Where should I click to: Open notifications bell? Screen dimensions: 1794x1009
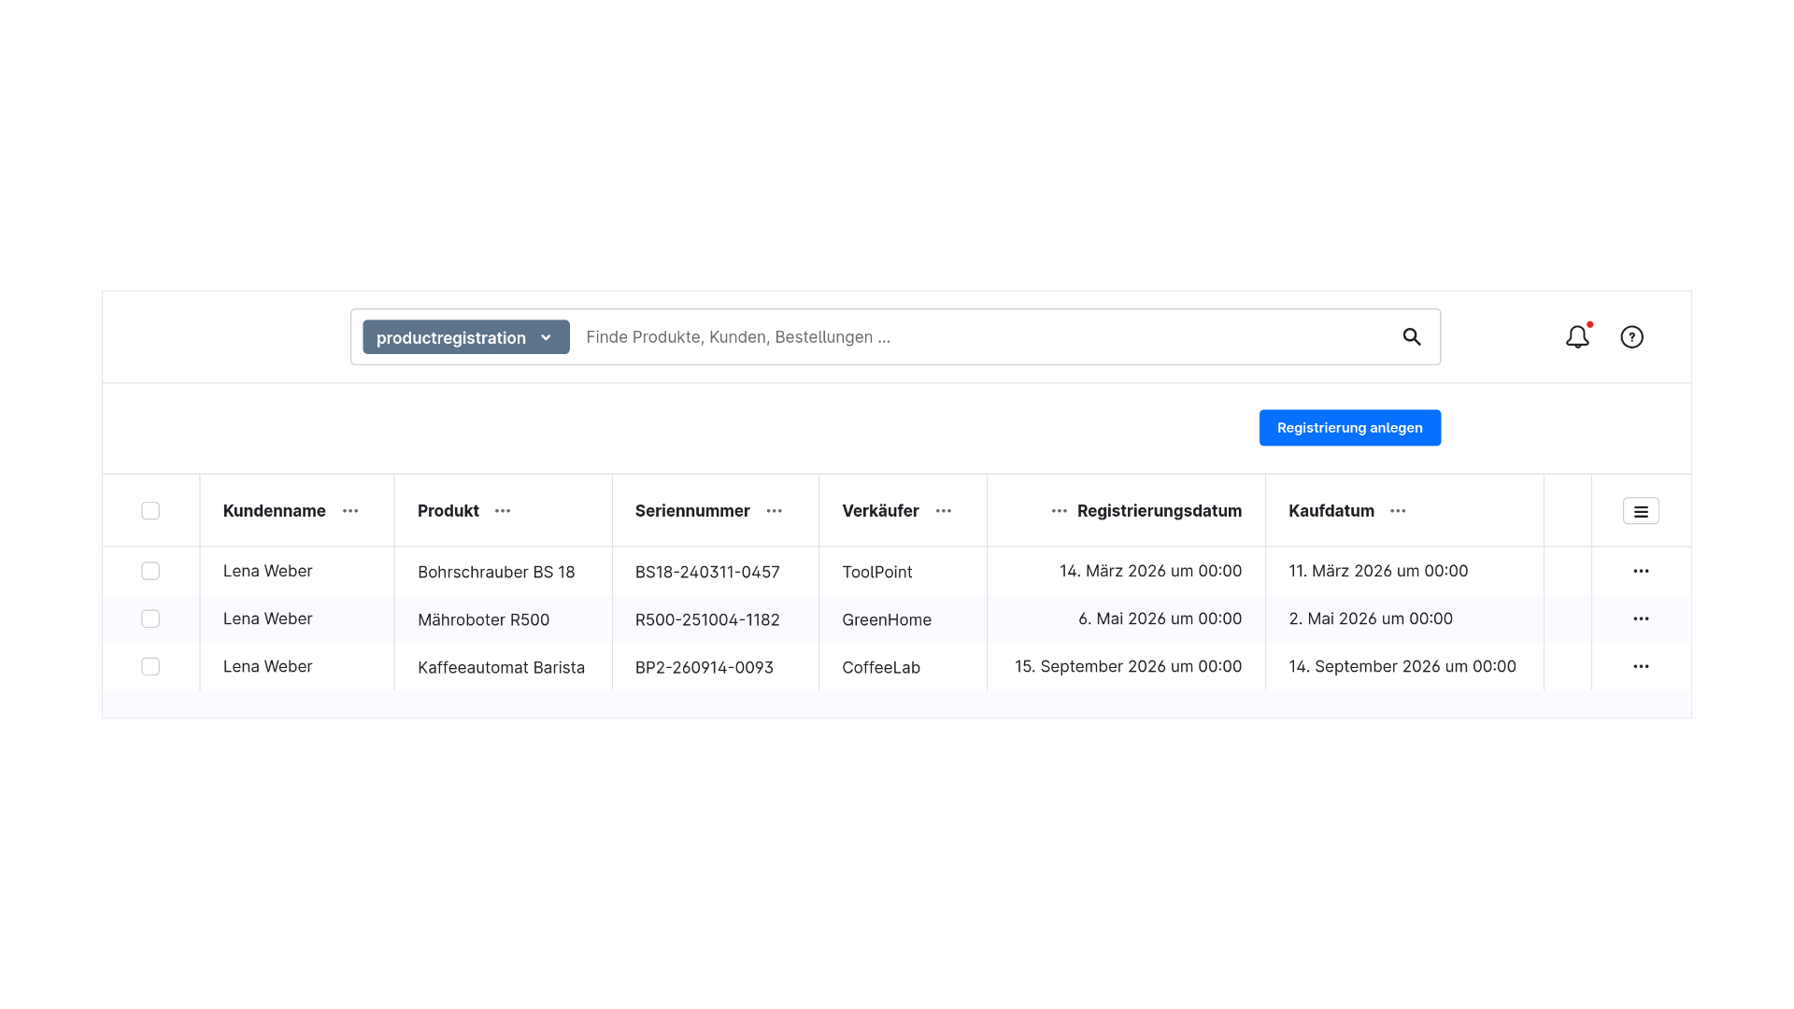(1577, 336)
